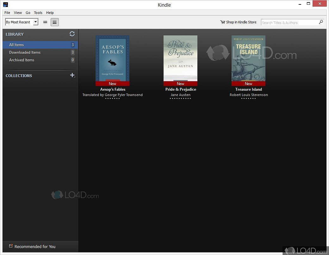Click the LIBRARY section header

15,34
